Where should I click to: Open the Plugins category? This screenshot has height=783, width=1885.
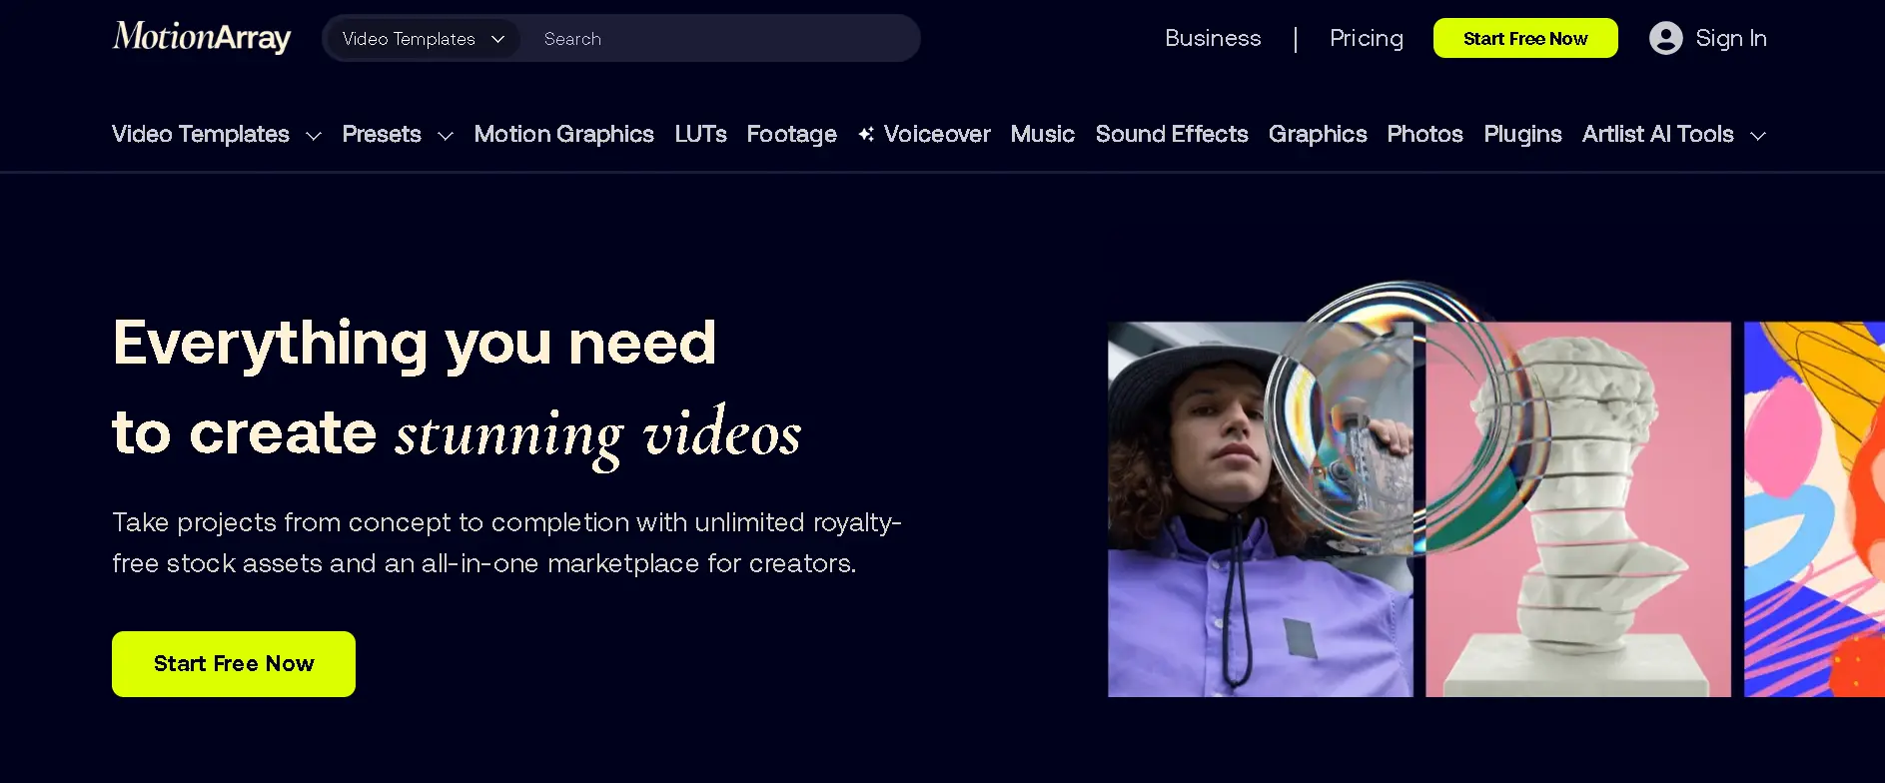point(1522,135)
